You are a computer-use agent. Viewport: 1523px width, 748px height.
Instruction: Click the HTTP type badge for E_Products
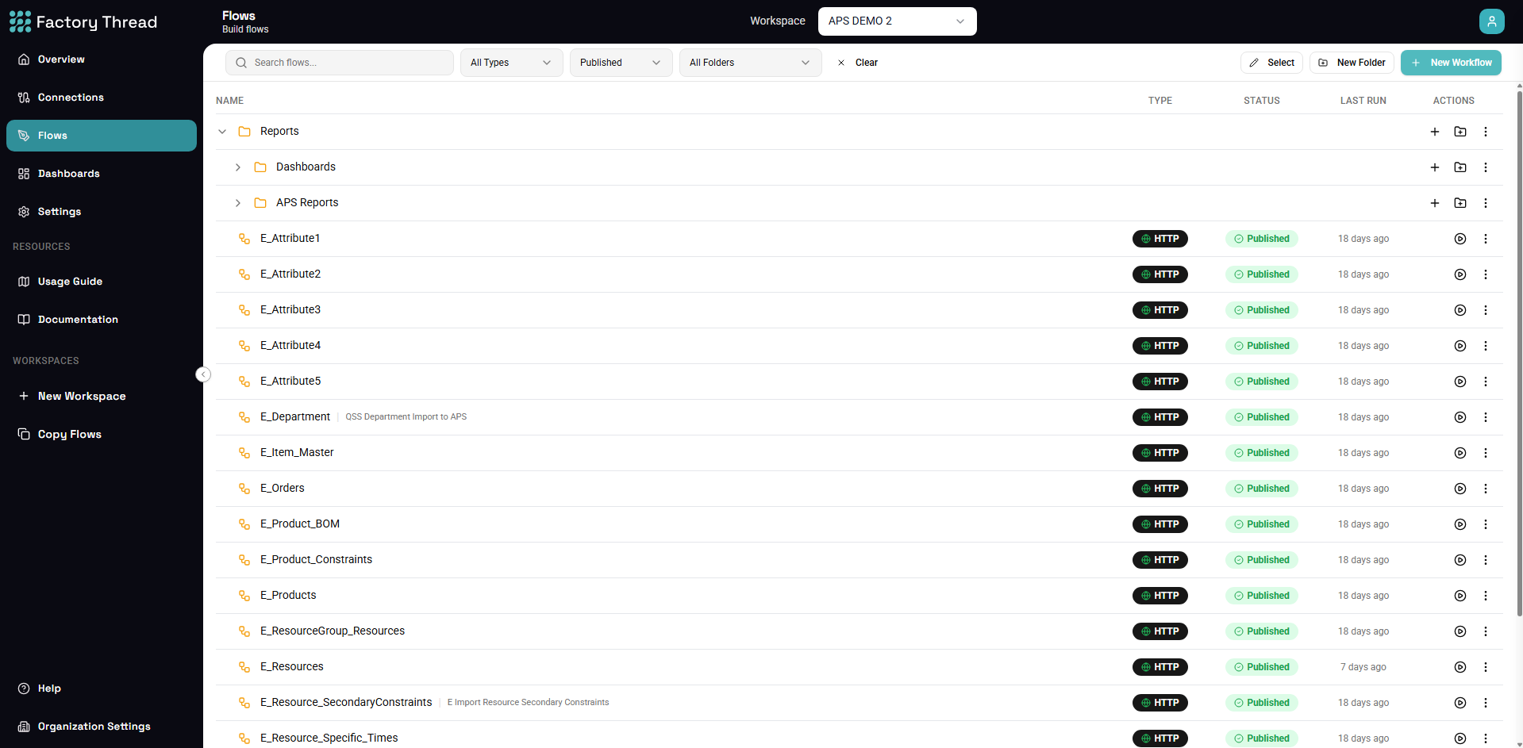1160,596
